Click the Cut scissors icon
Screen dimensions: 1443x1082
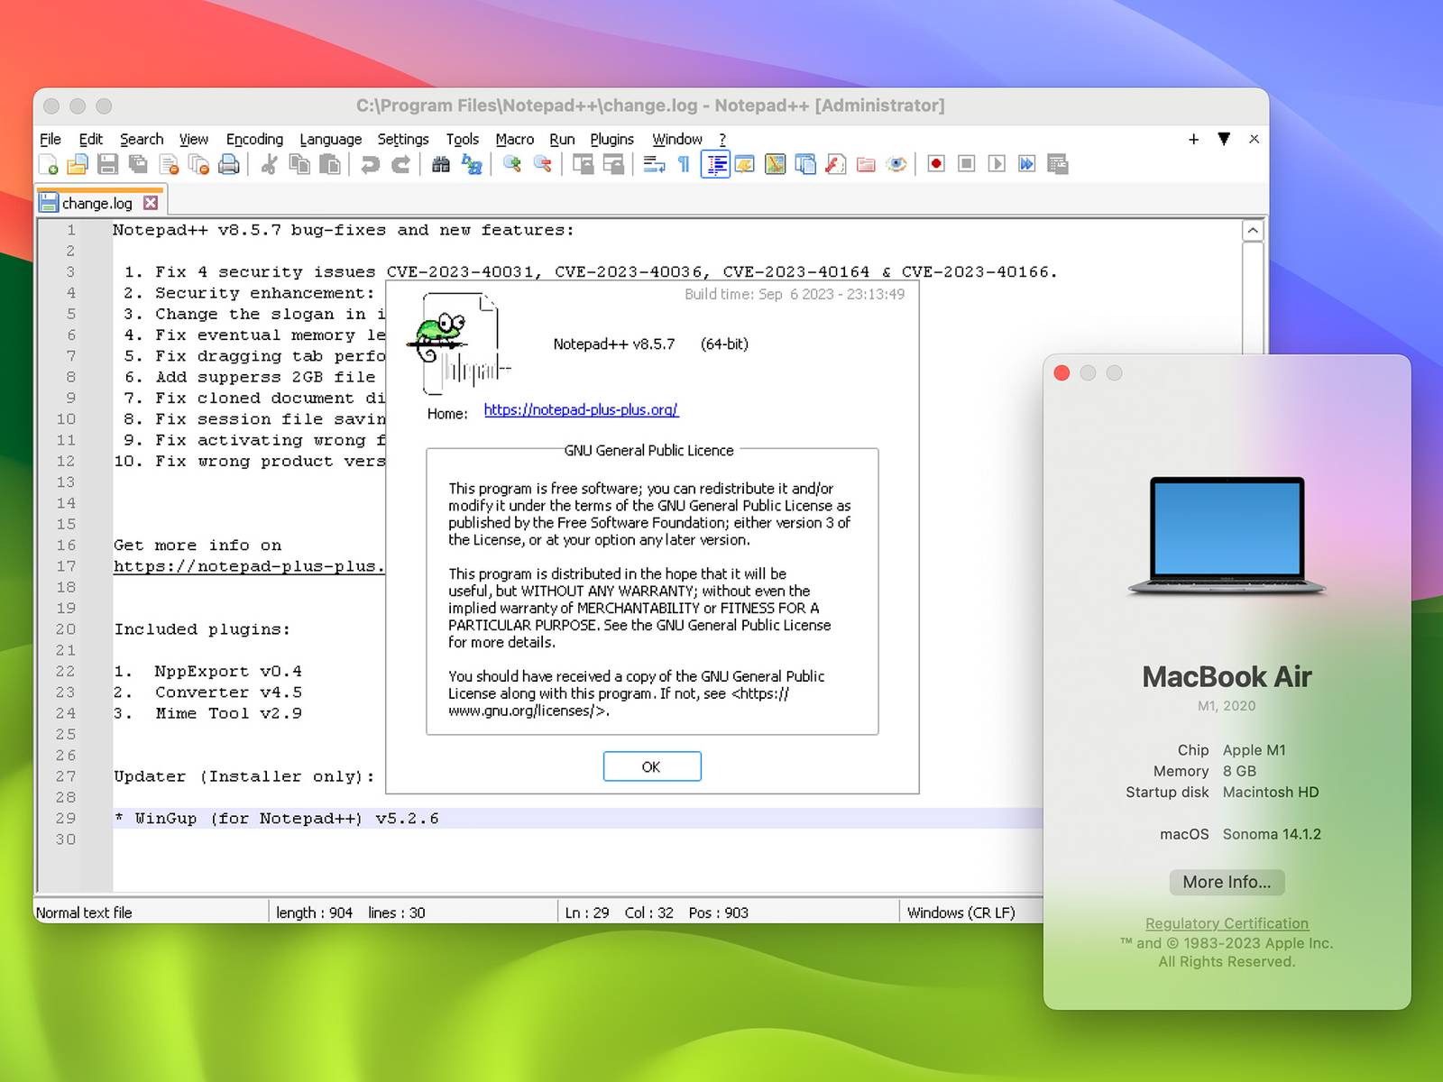[269, 164]
